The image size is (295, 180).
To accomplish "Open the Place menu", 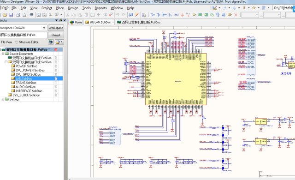I will (60, 8).
